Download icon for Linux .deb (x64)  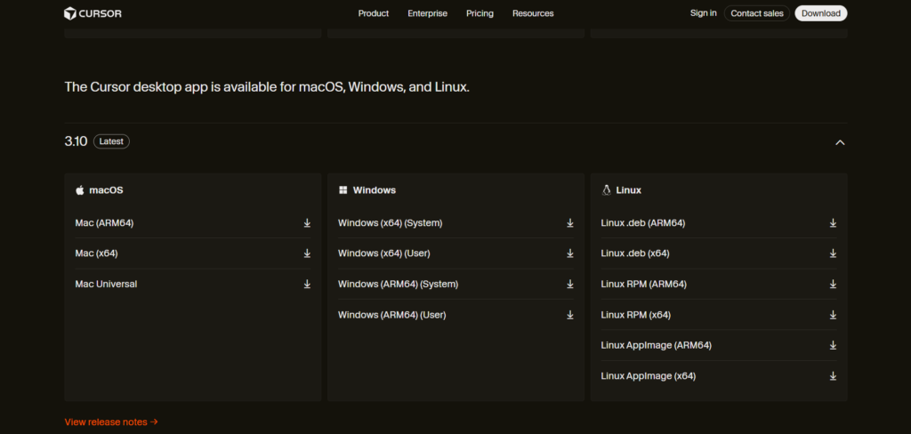[x=833, y=253]
